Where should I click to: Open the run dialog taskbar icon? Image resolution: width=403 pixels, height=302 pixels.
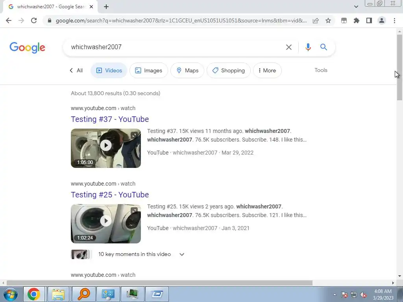click(x=157, y=294)
